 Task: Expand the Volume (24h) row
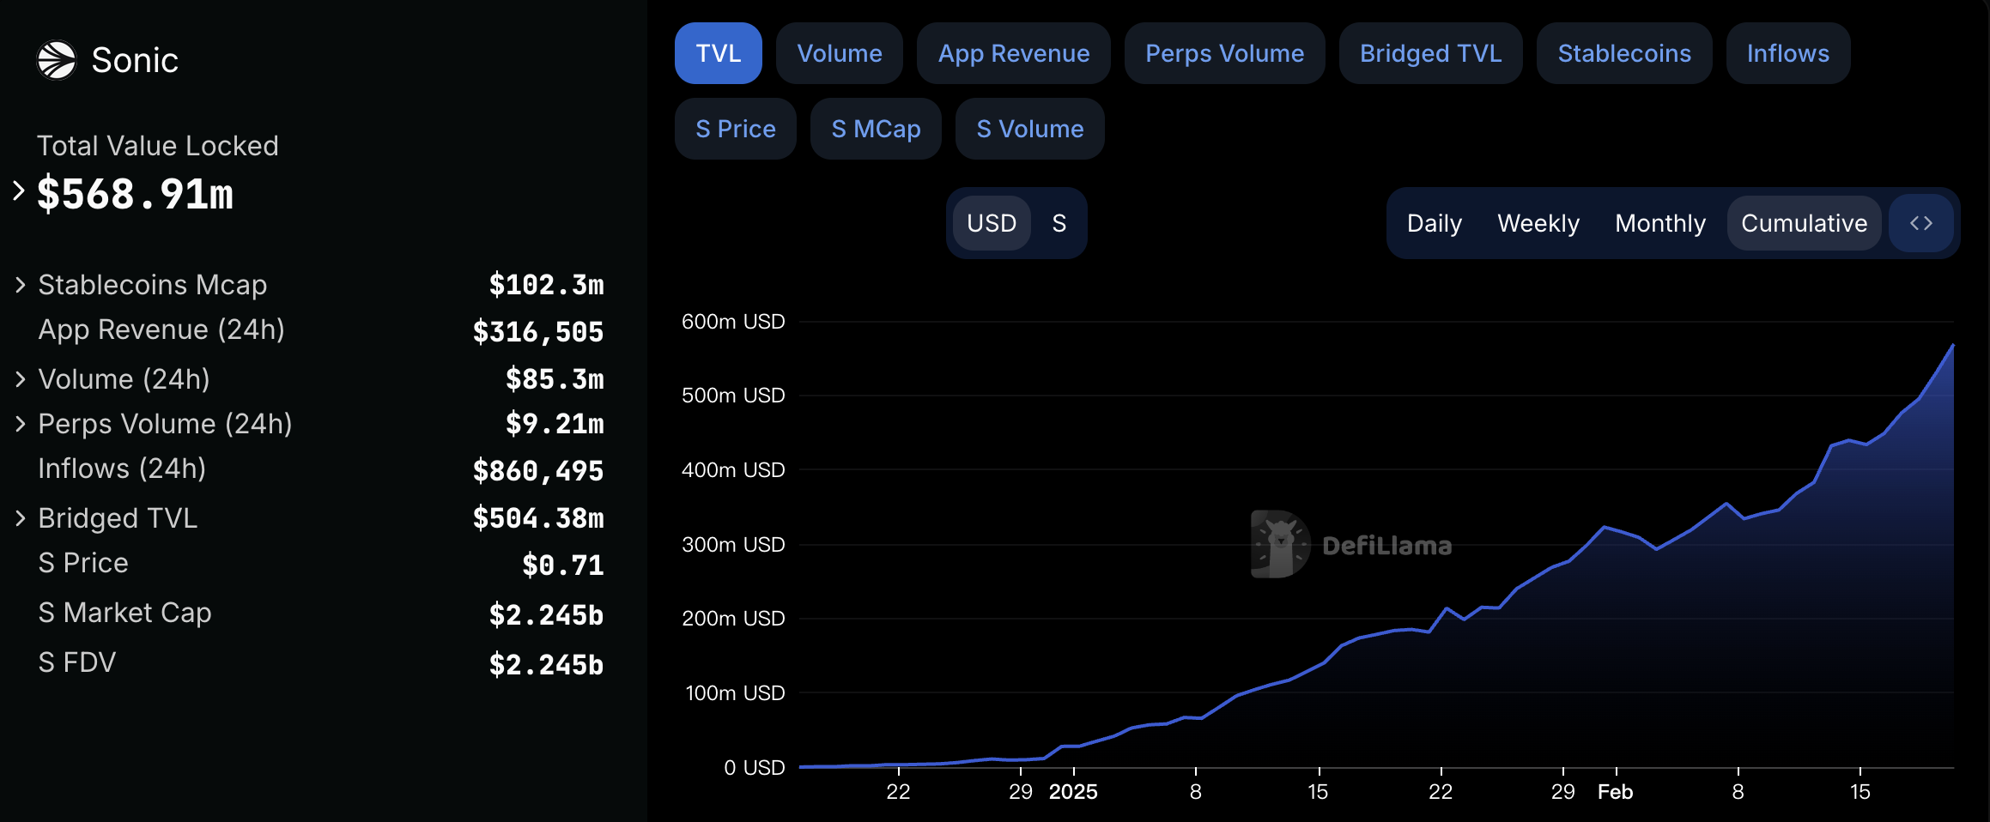pyautogui.click(x=21, y=379)
